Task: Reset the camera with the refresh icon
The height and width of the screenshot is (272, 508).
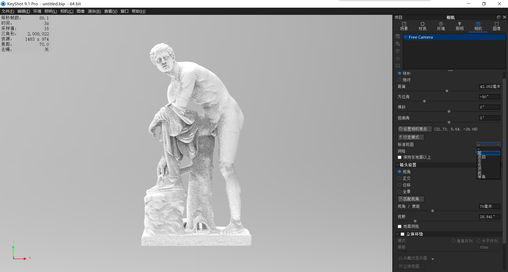Action: tap(398, 59)
